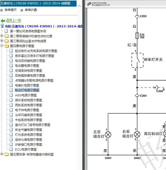Click the scroll-up chevron of the left panel
This screenshot has width=166, height=170.
(79, 6)
